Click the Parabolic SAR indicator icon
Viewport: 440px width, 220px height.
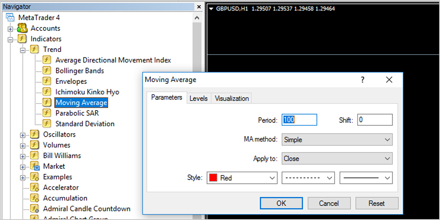(x=47, y=113)
